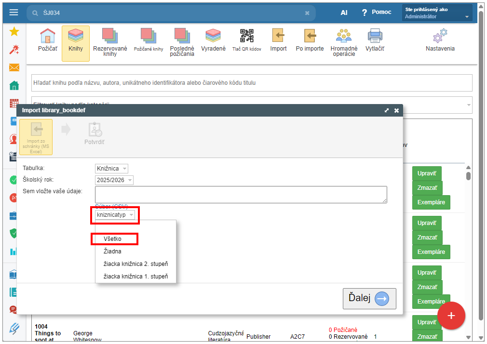Click Import zo schránky (MS Excel)

[36, 137]
